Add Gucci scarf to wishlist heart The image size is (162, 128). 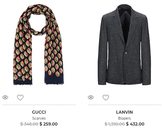coord(20,97)
